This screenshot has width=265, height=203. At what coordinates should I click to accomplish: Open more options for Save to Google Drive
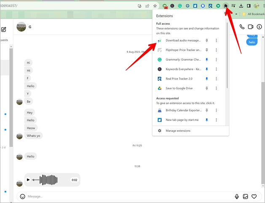[x=216, y=88]
